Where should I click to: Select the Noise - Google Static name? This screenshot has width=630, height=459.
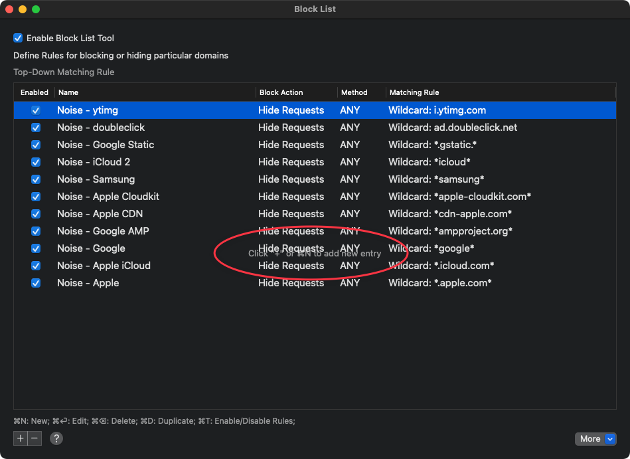click(106, 145)
